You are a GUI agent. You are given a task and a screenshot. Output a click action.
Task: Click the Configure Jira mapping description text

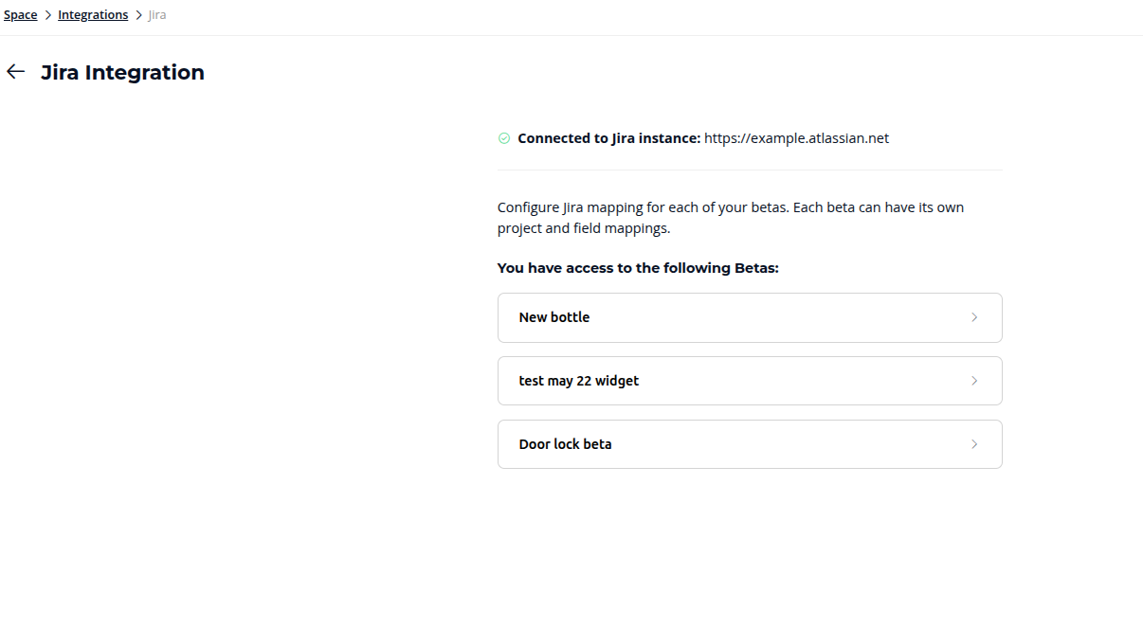pyautogui.click(x=730, y=218)
